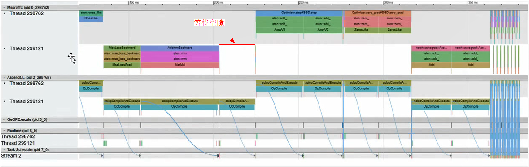Click the red waiting gap rectangle
Screen dimensions: 529x167
pyautogui.click(x=237, y=57)
